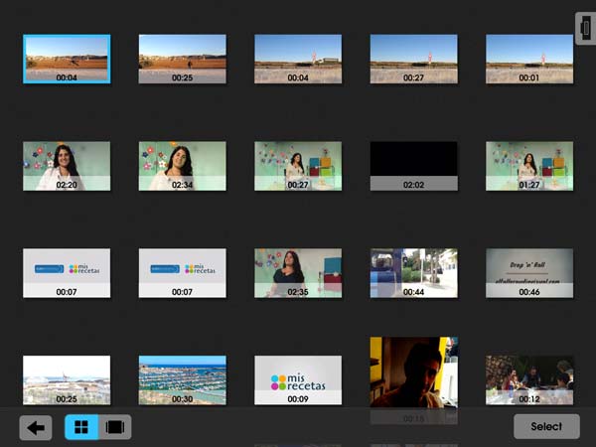Image resolution: width=596 pixels, height=447 pixels.
Task: Open desert clip lasting 00:25
Action: [182, 59]
